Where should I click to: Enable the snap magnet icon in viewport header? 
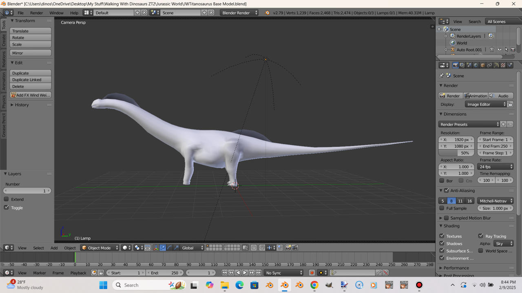coord(261,248)
